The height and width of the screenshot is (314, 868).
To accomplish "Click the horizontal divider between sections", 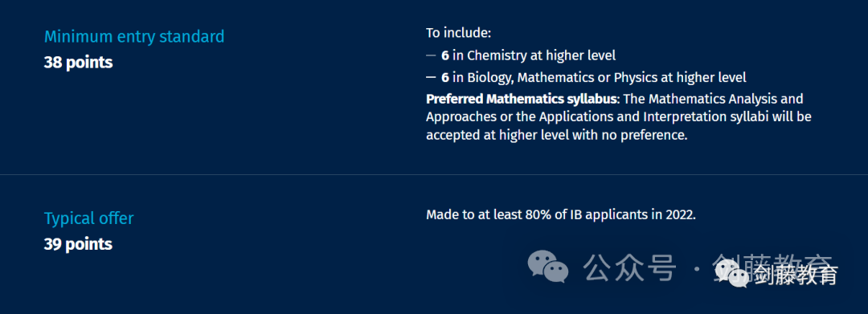I will [x=434, y=175].
